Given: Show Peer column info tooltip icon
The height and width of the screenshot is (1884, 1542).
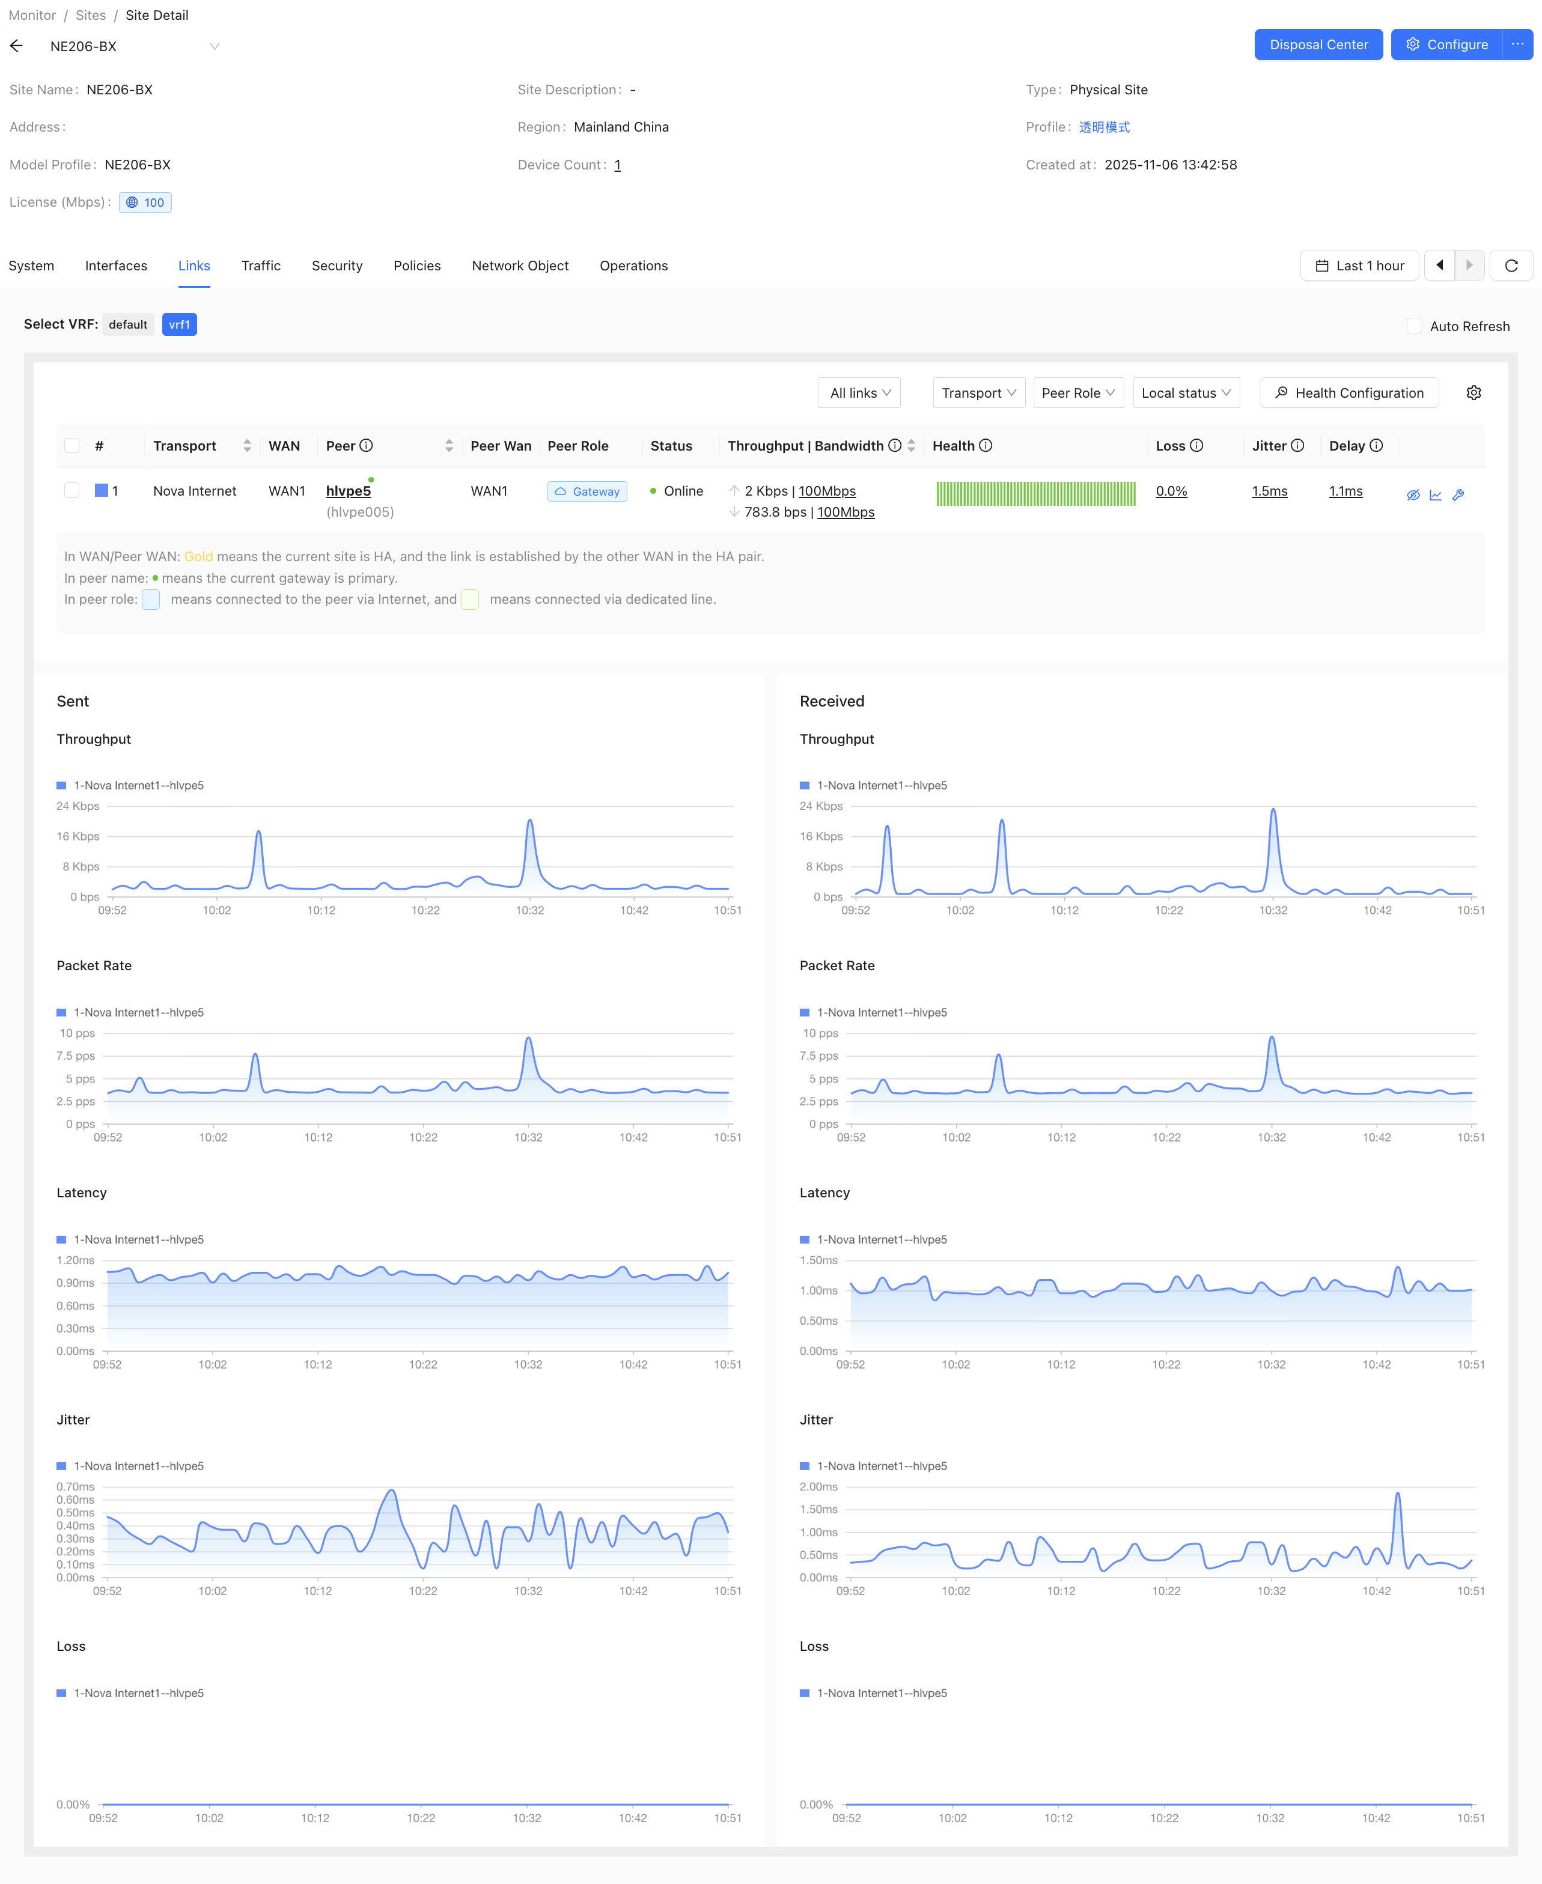Looking at the screenshot, I should click(366, 446).
